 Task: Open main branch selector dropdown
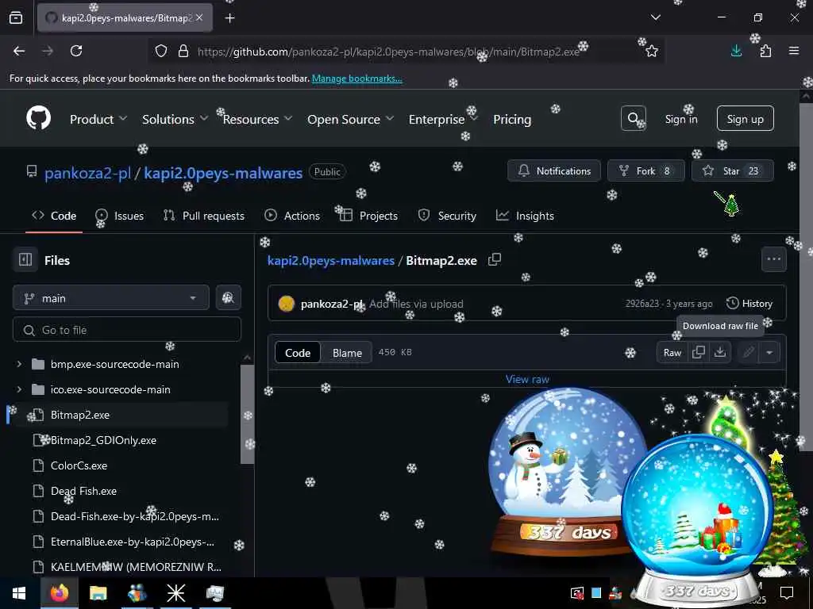(x=111, y=298)
